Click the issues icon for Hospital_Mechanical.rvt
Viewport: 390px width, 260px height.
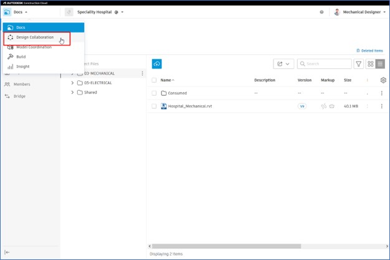coord(331,106)
